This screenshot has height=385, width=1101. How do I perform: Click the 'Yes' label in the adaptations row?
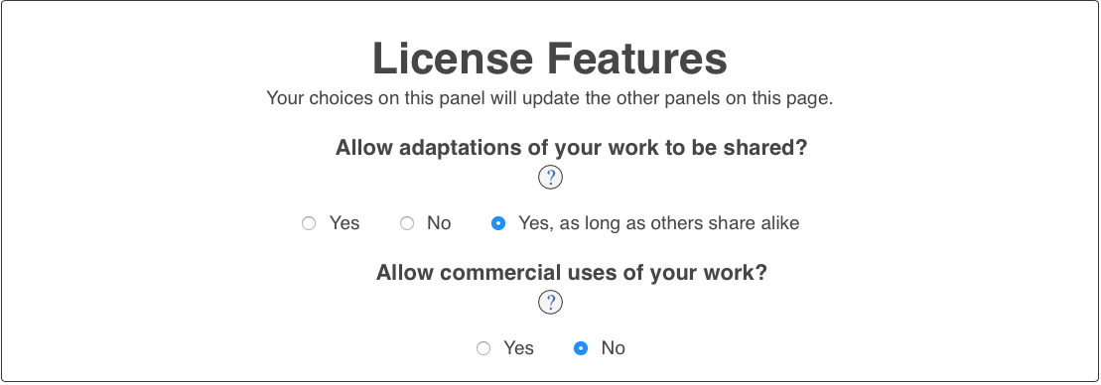point(344,223)
